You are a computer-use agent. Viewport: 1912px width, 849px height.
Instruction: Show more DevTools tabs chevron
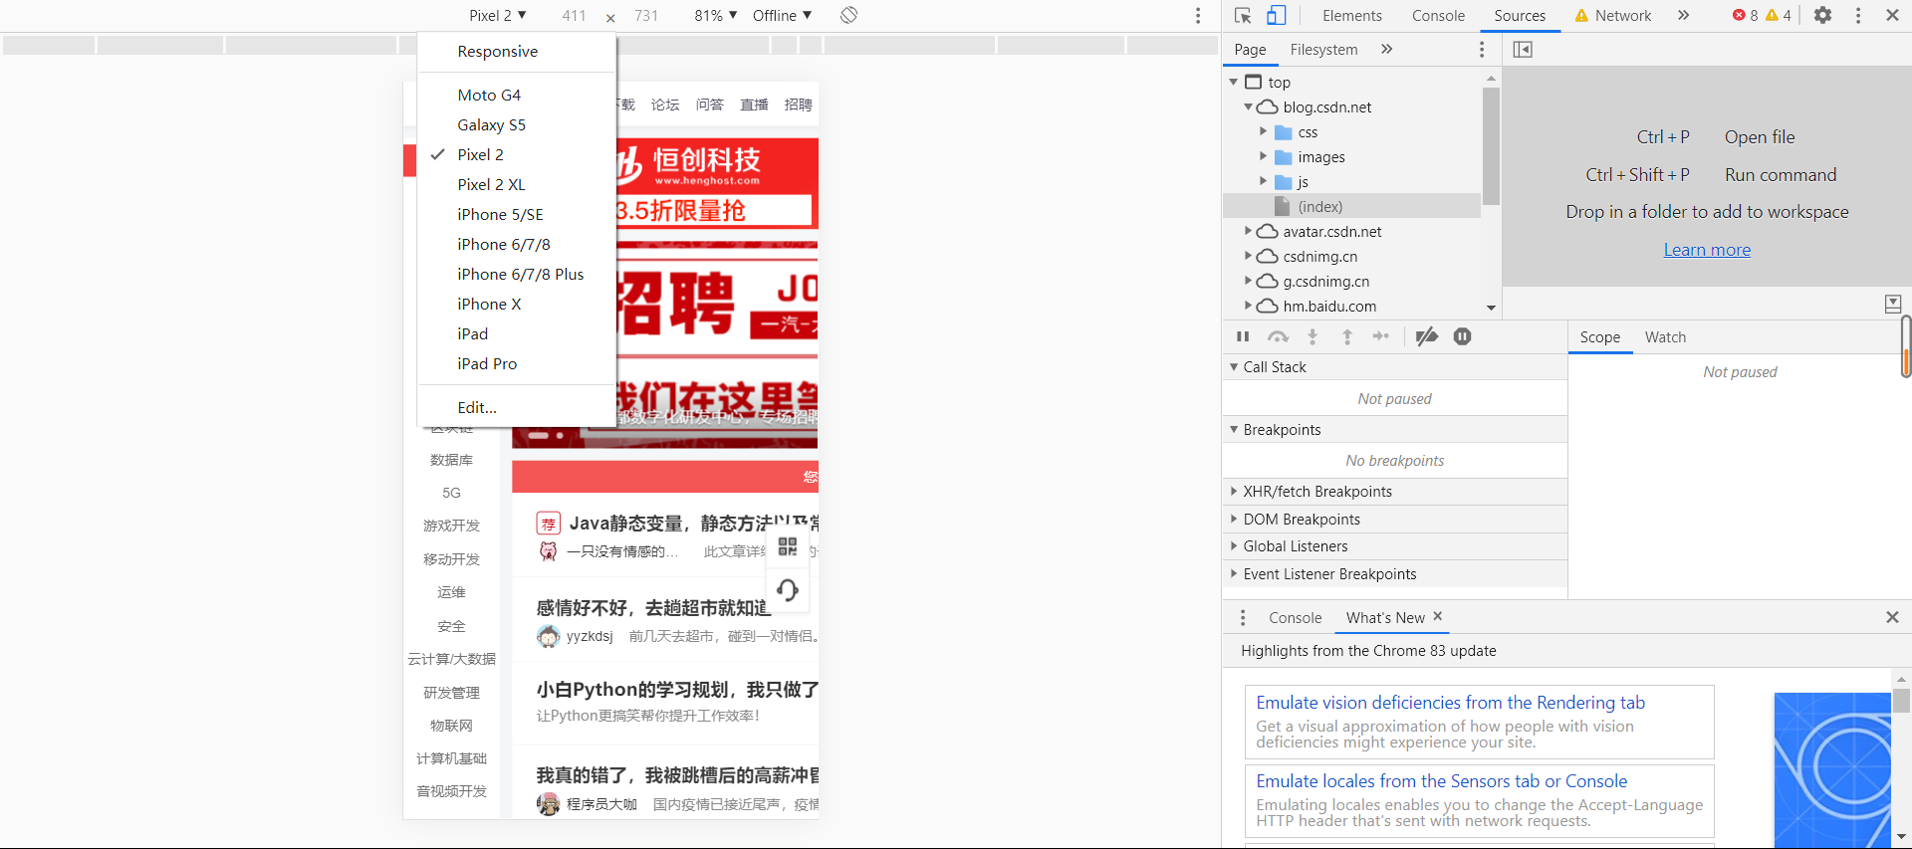[1683, 15]
